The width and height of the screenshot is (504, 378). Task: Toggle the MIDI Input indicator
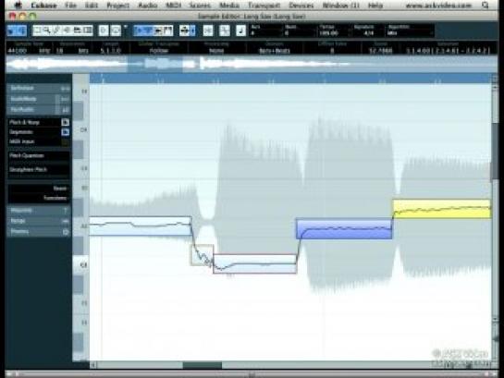[66, 141]
